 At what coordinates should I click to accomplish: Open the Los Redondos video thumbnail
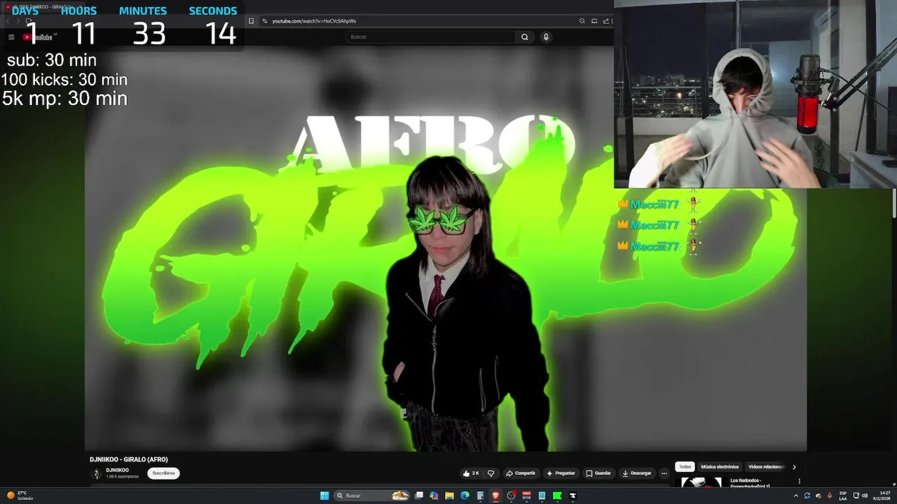701,482
